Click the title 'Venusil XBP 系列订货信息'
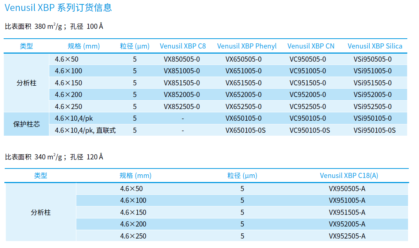This screenshot has height=248, width=419. click(58, 7)
